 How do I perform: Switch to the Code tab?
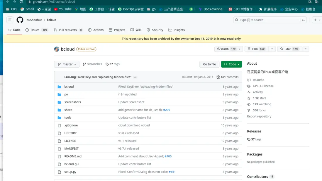14,30
